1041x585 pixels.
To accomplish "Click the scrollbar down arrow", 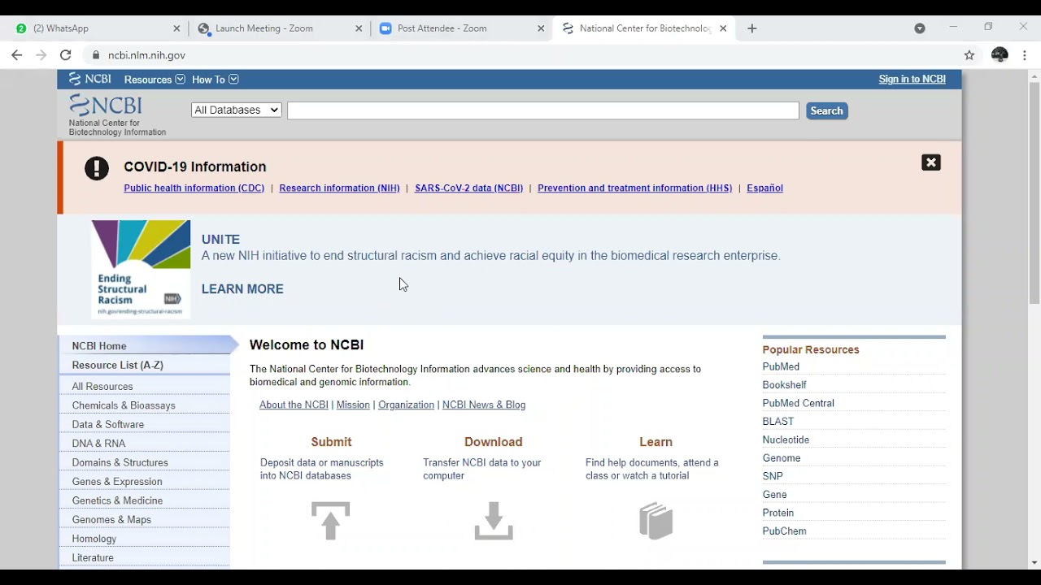I will click(1034, 562).
